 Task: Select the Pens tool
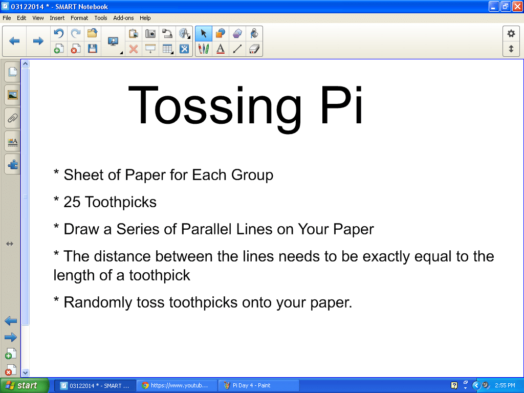coord(204,49)
